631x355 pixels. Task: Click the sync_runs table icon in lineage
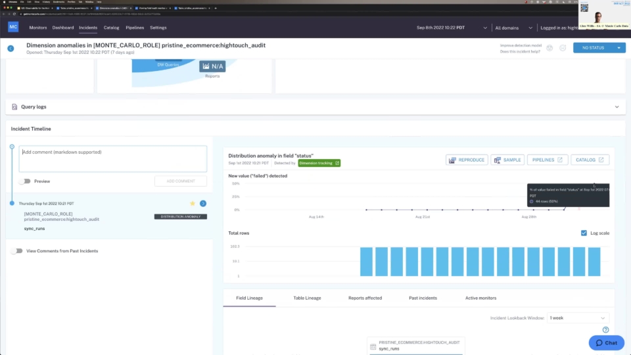click(x=373, y=346)
